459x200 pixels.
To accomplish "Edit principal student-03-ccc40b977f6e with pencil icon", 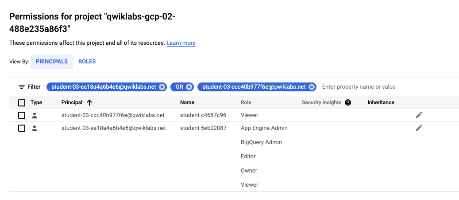I will tap(419, 115).
